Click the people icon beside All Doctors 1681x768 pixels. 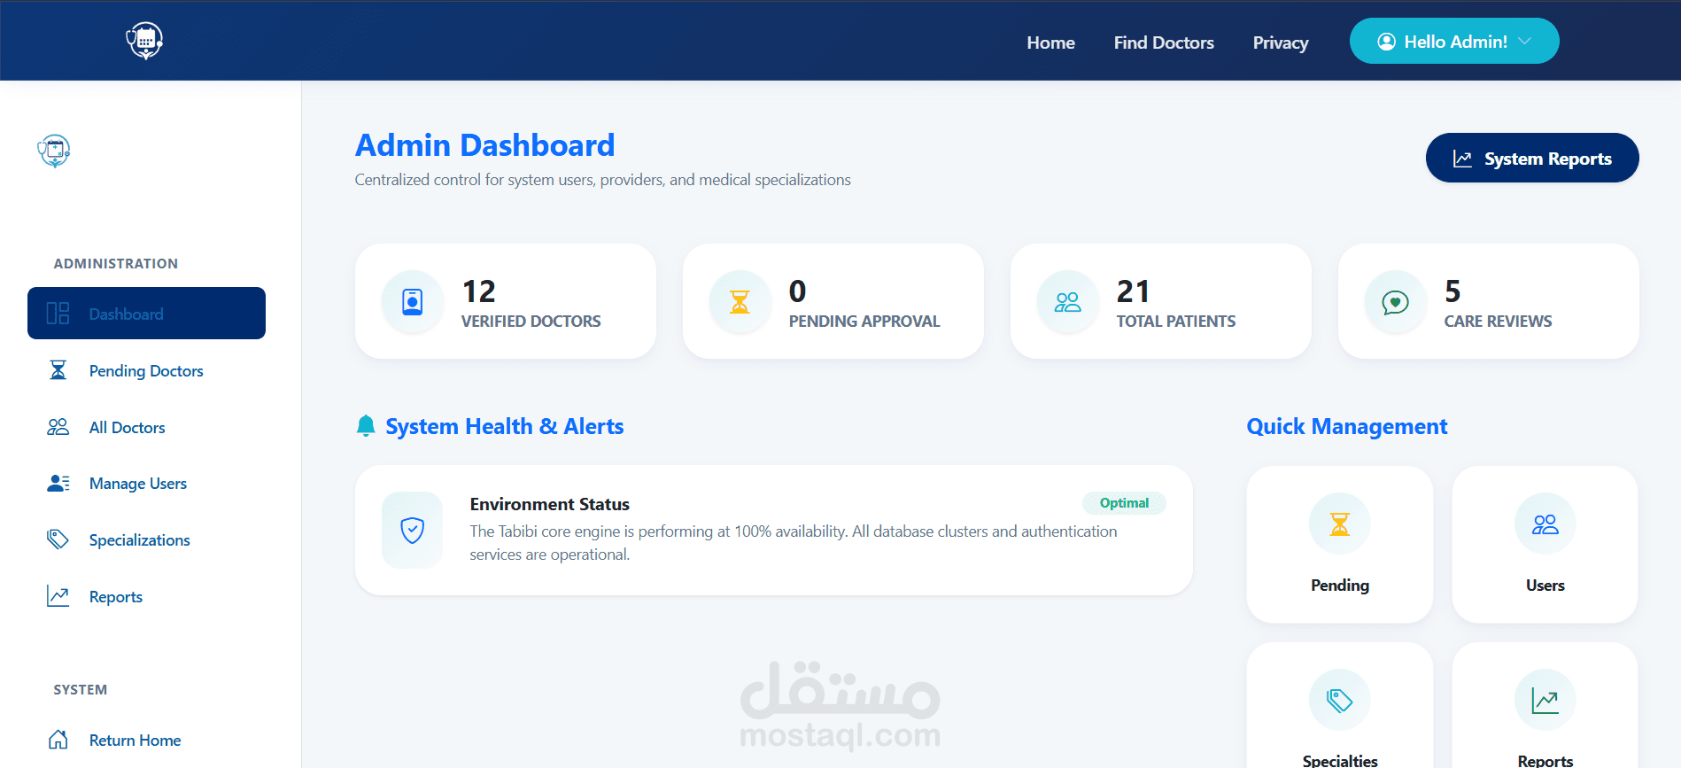tap(58, 427)
